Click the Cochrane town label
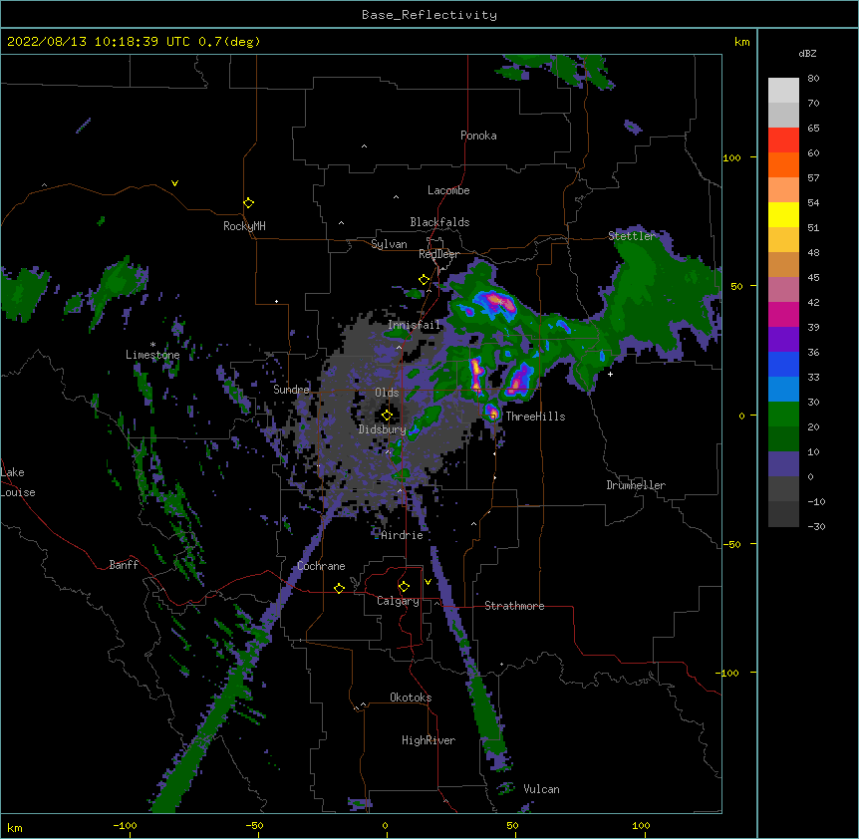This screenshot has width=859, height=839. (321, 566)
